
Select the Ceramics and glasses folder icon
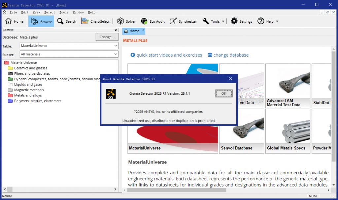click(10, 68)
